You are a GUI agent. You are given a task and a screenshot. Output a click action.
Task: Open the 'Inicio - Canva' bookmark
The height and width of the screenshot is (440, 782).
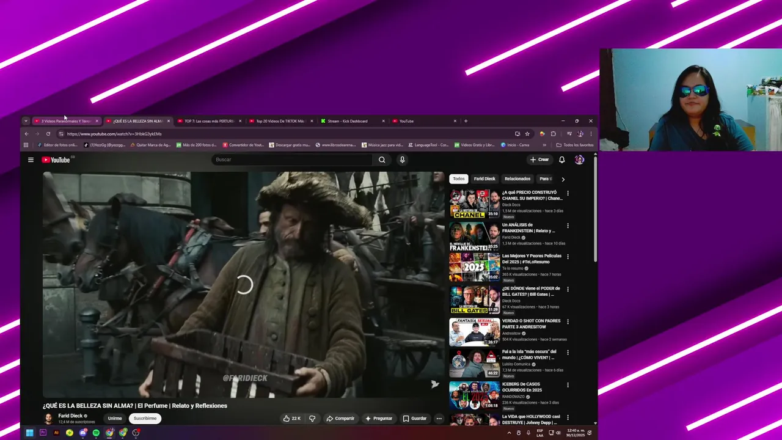point(515,145)
